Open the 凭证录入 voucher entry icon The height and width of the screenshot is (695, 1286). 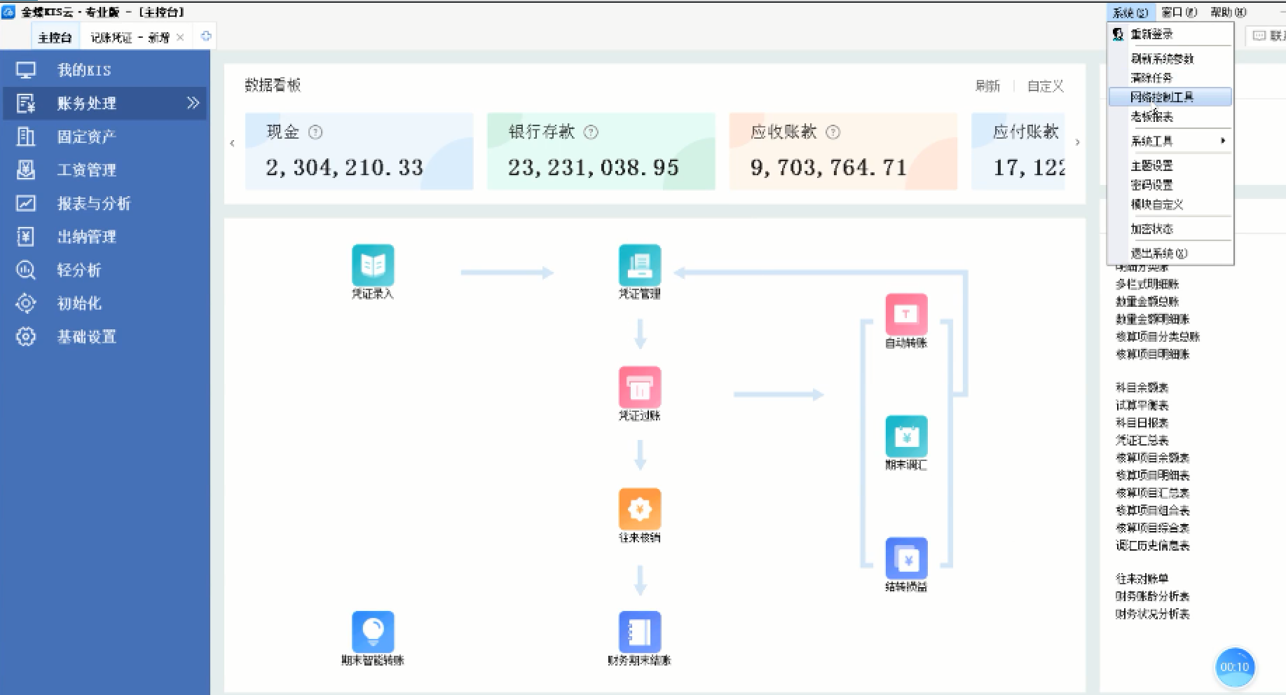(372, 266)
